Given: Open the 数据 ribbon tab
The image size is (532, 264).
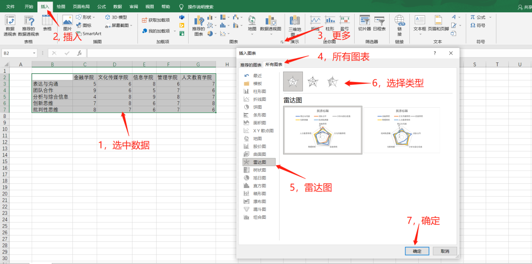Looking at the screenshot, I should point(118,6).
